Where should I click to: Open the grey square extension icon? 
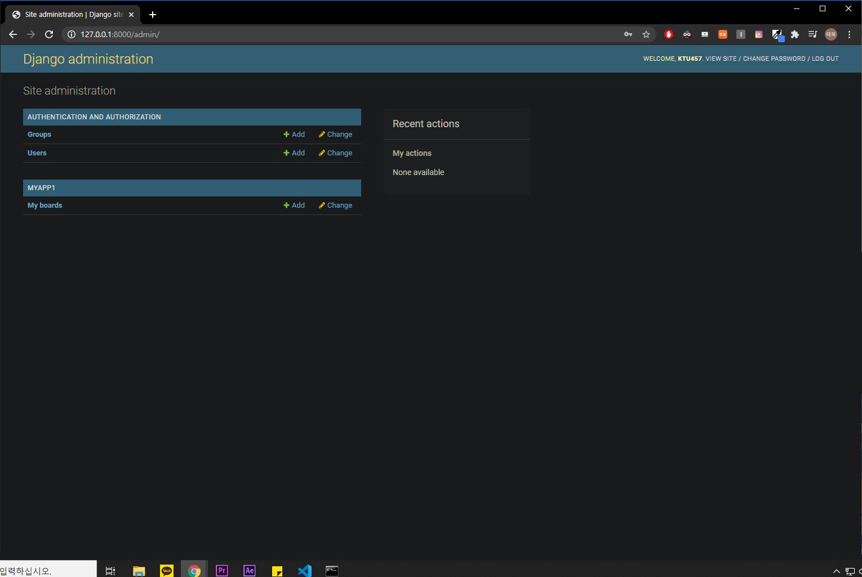click(x=741, y=34)
